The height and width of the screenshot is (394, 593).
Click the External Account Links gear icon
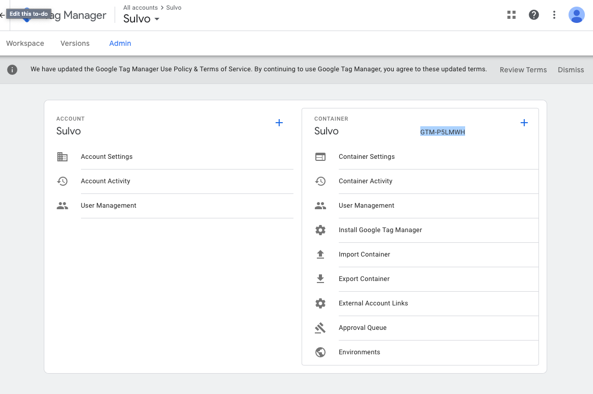(320, 303)
